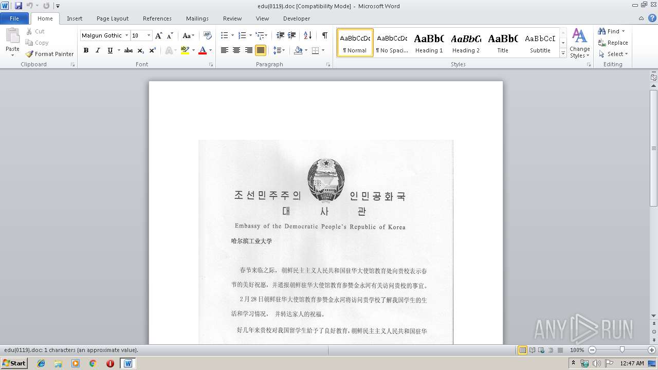
Task: Apply the Heading 1 style
Action: pos(429,43)
